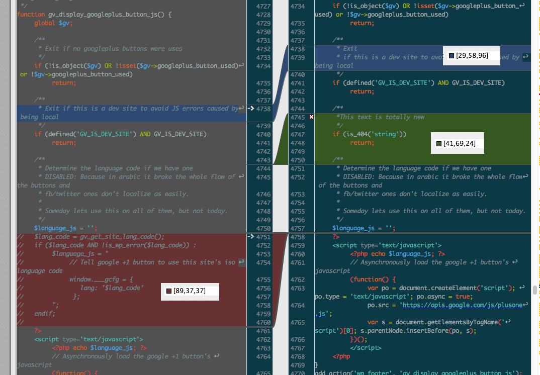Click "<script type='text/javascript'>" at right line 4759

(x=387, y=245)
